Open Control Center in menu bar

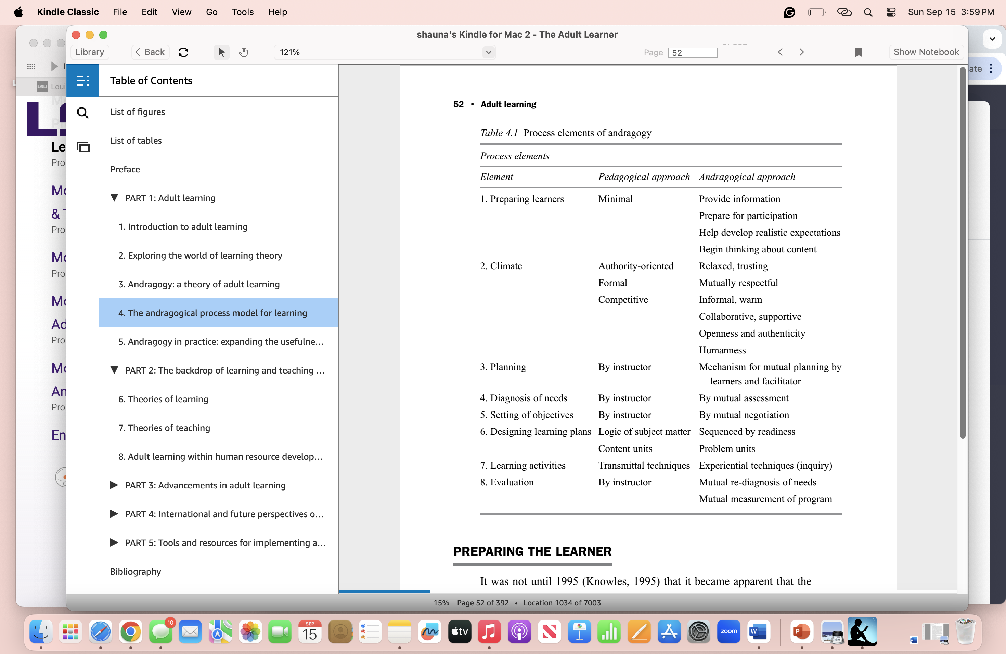pyautogui.click(x=891, y=12)
